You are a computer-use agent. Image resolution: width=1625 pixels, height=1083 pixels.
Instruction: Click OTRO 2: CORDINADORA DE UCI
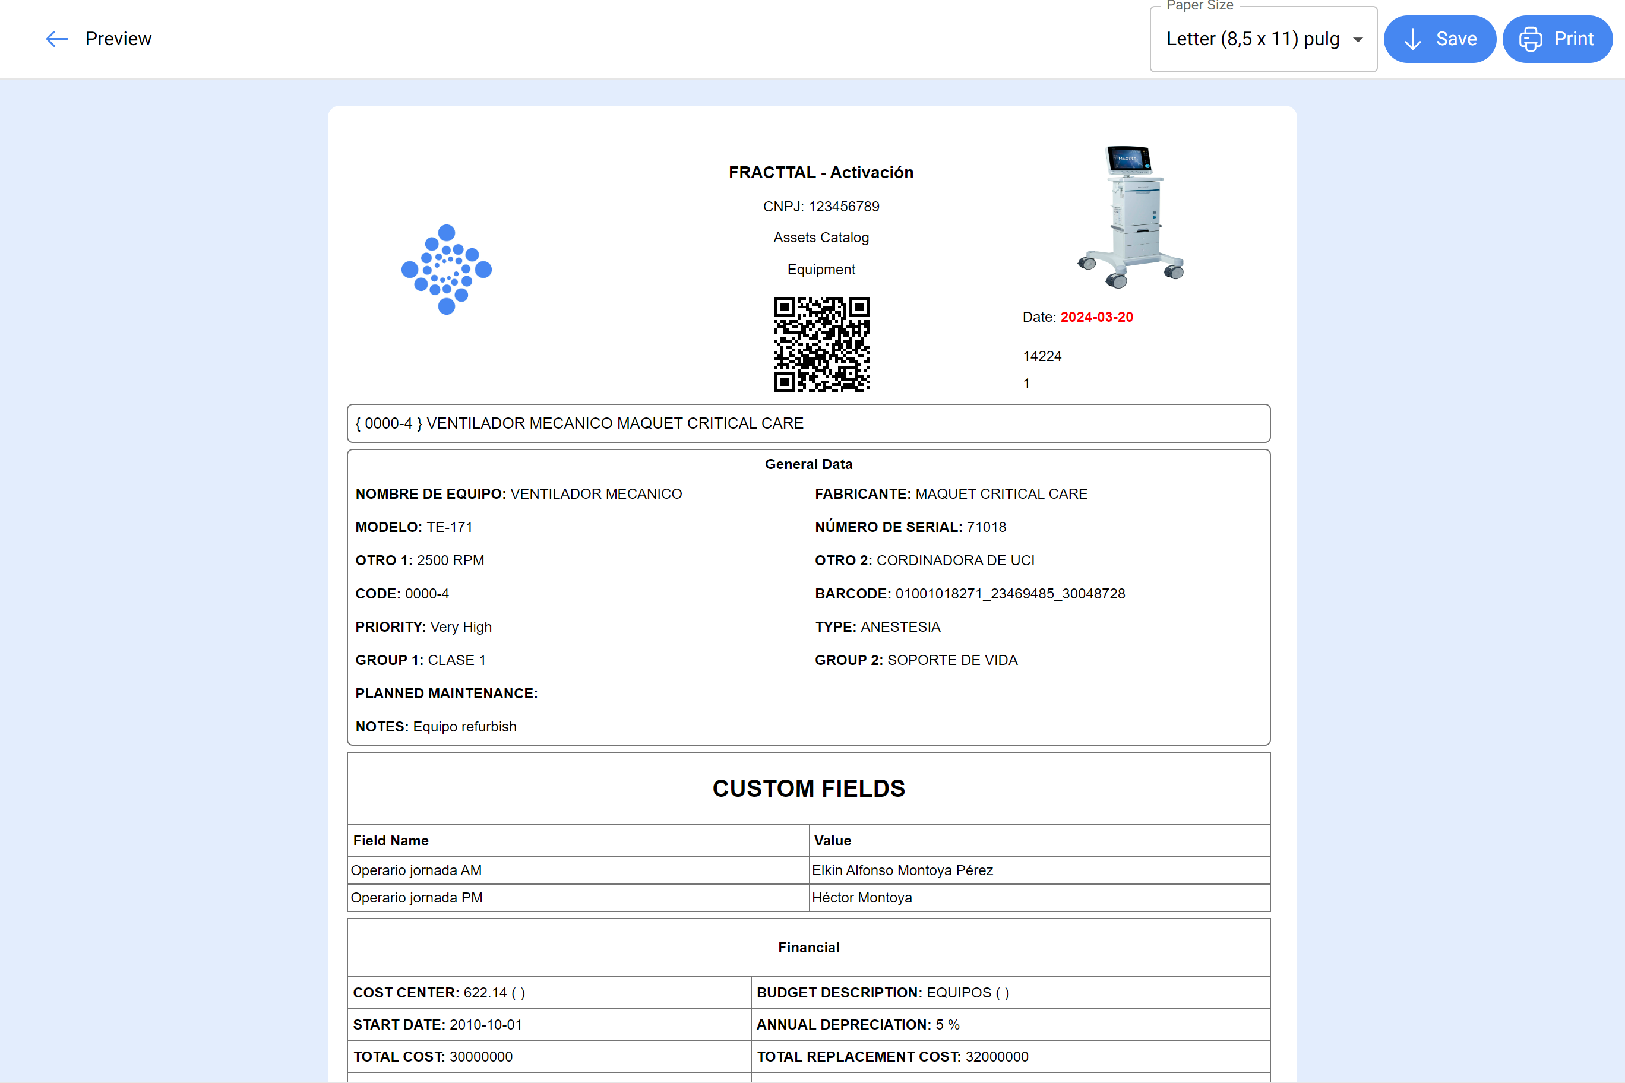924,560
